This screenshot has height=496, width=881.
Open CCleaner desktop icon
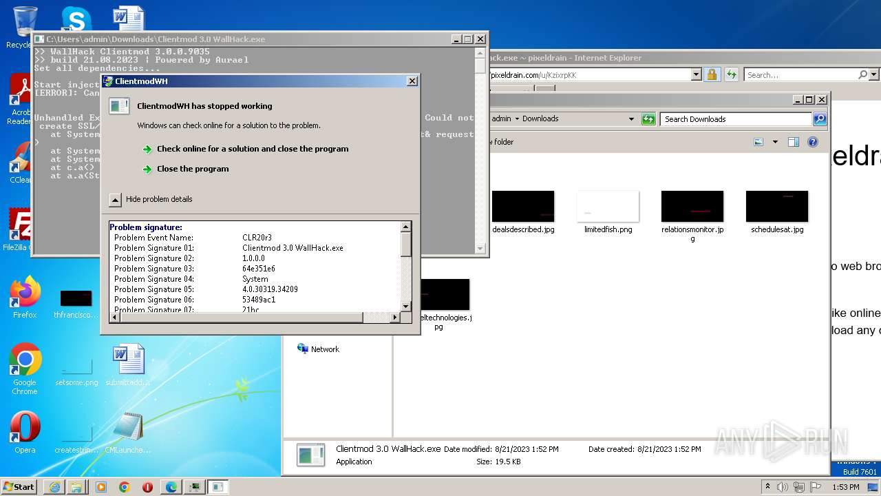(x=21, y=163)
